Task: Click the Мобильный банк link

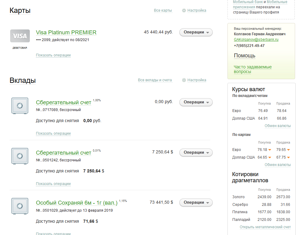Action: [248, 2]
